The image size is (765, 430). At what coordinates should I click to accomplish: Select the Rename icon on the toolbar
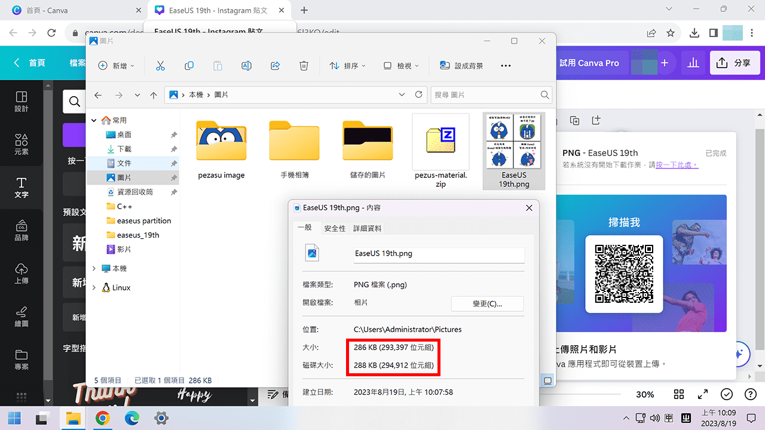point(246,66)
